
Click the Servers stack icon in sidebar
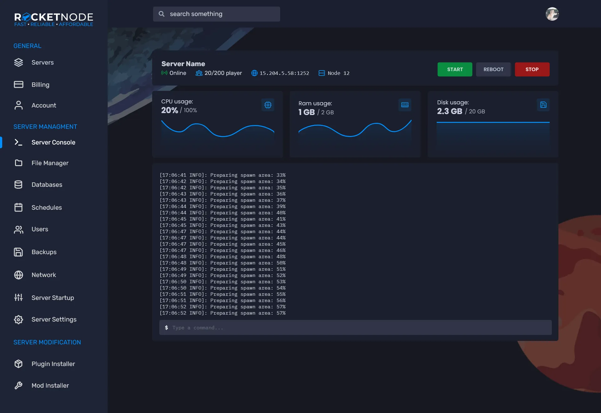[18, 62]
